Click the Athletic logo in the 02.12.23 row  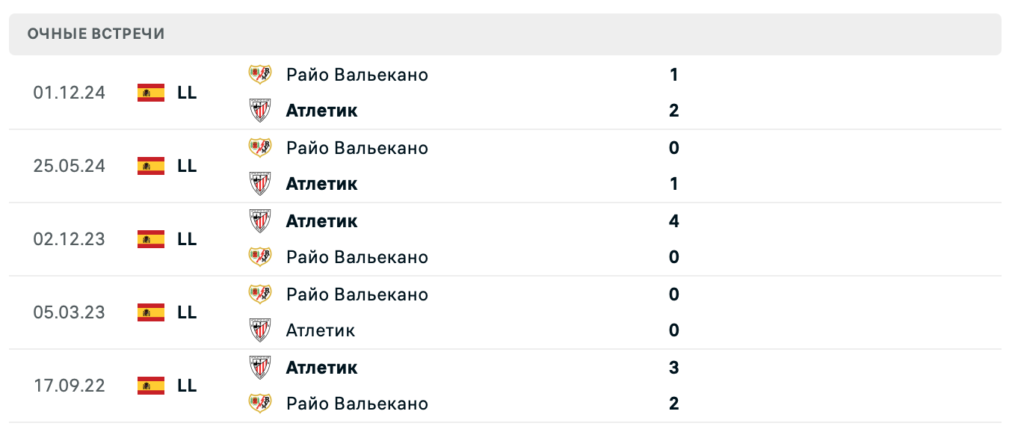click(x=260, y=220)
